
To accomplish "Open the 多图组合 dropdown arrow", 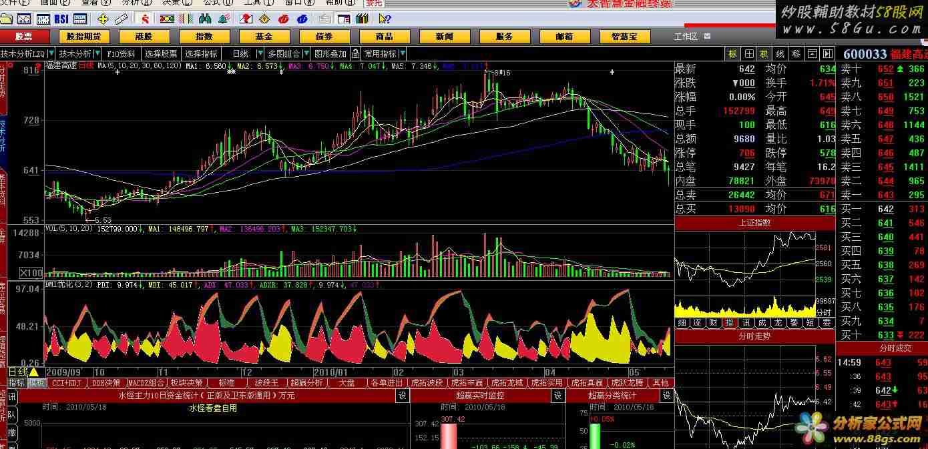I will [306, 54].
